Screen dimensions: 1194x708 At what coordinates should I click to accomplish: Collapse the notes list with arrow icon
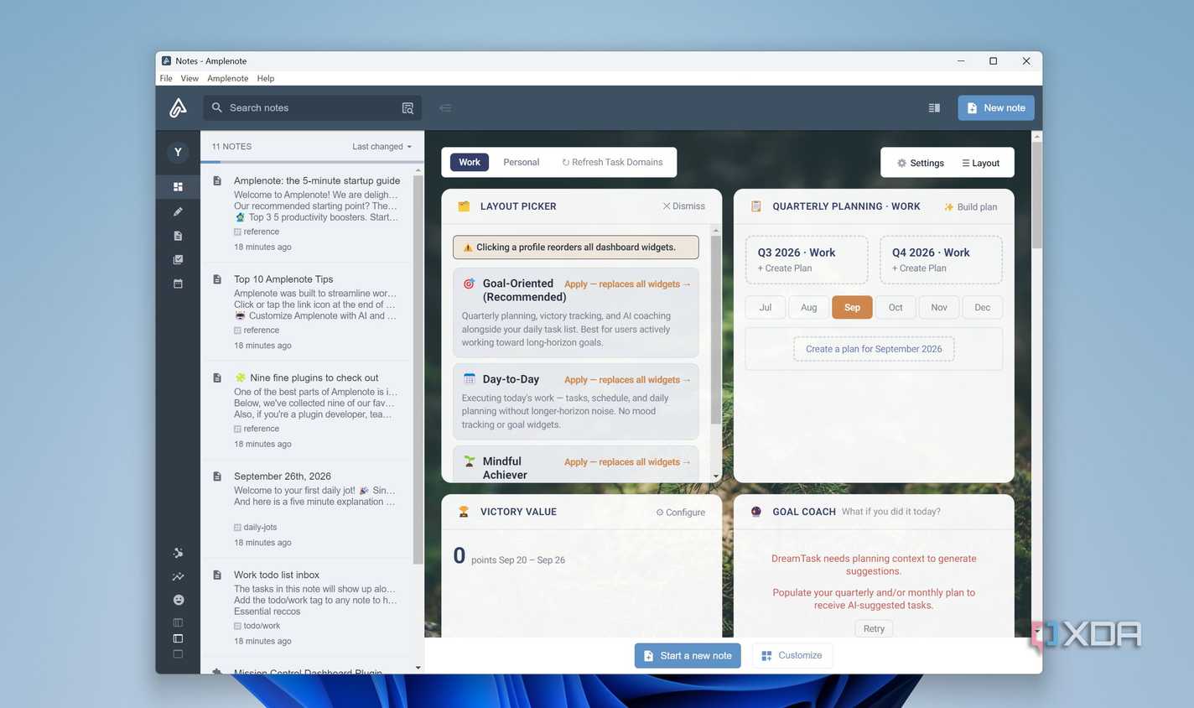445,108
